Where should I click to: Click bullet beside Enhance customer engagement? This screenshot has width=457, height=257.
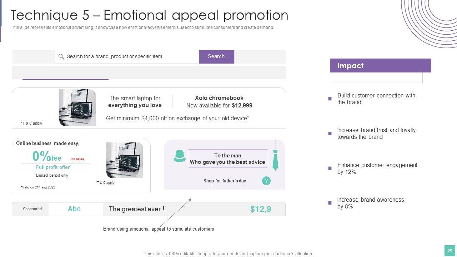click(x=330, y=168)
